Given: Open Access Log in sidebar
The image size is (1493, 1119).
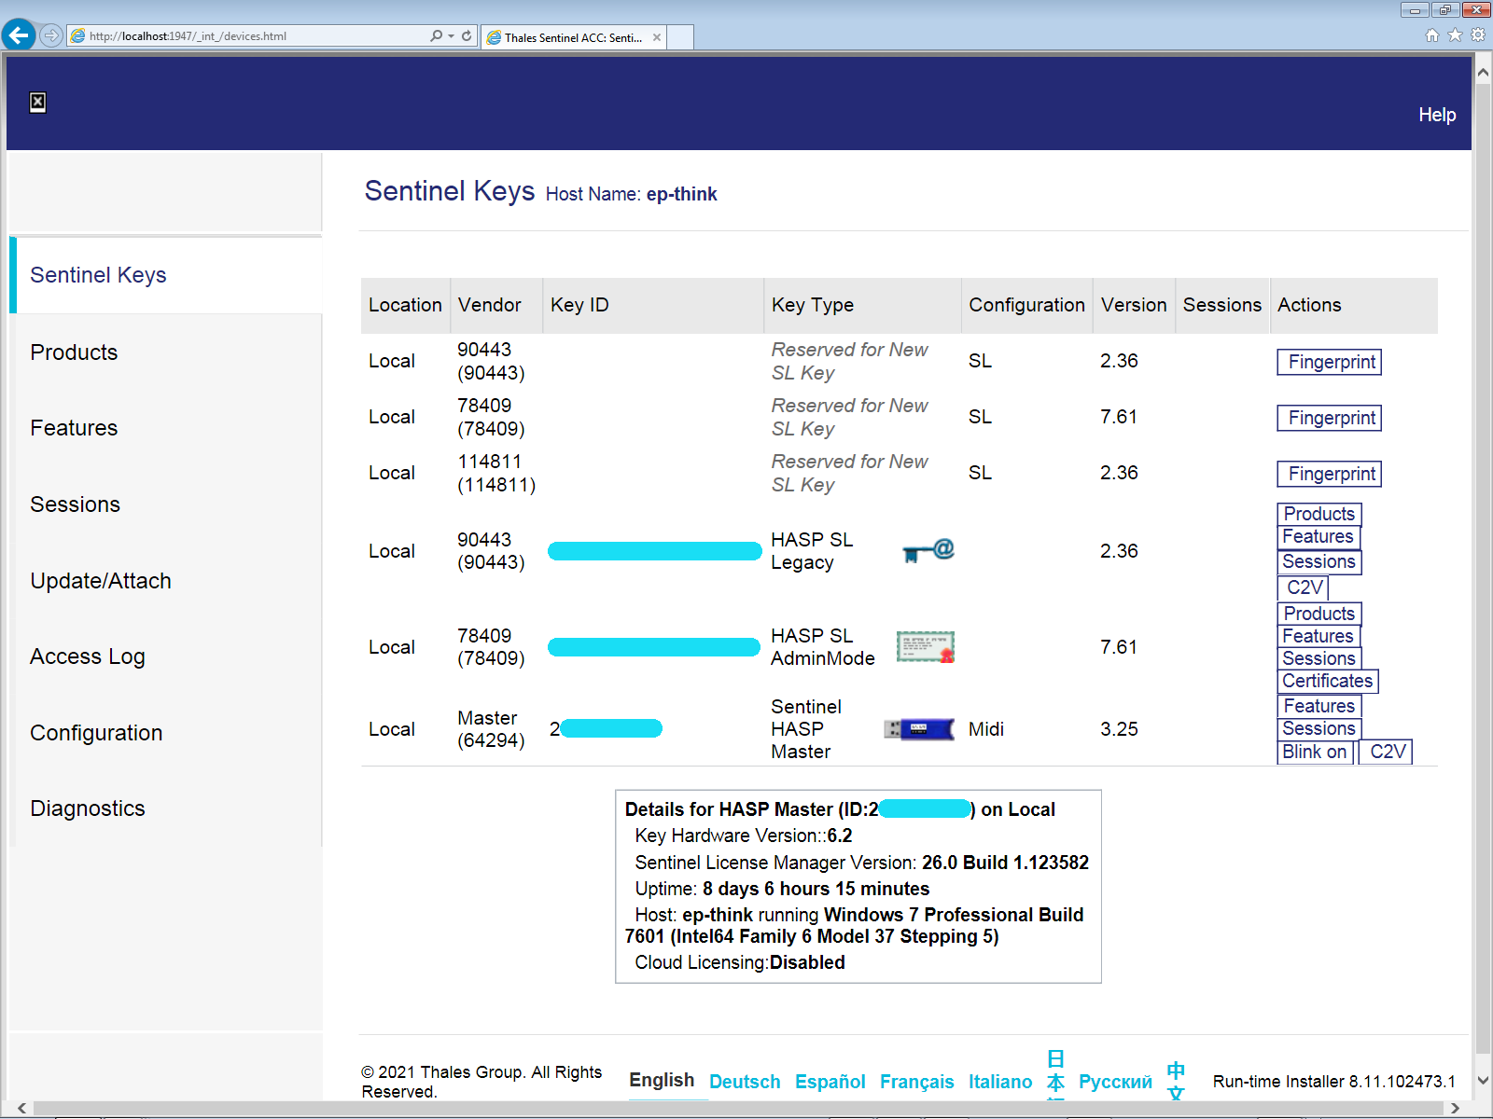Looking at the screenshot, I should pos(88,656).
